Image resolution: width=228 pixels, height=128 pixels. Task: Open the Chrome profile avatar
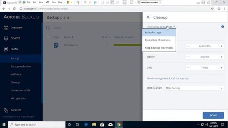(219, 9)
